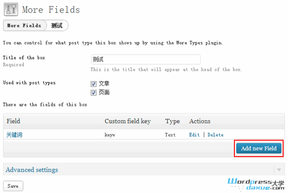The image size is (288, 193).
Task: Open the 关键词 field link
Action: [x=14, y=135]
